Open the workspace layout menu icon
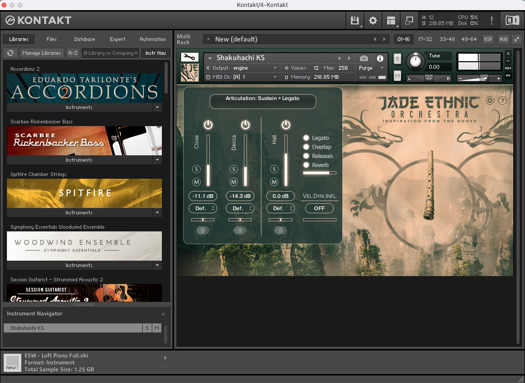The width and height of the screenshot is (525, 383). [x=391, y=20]
